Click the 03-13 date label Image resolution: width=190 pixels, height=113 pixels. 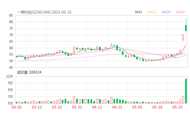point(37,107)
